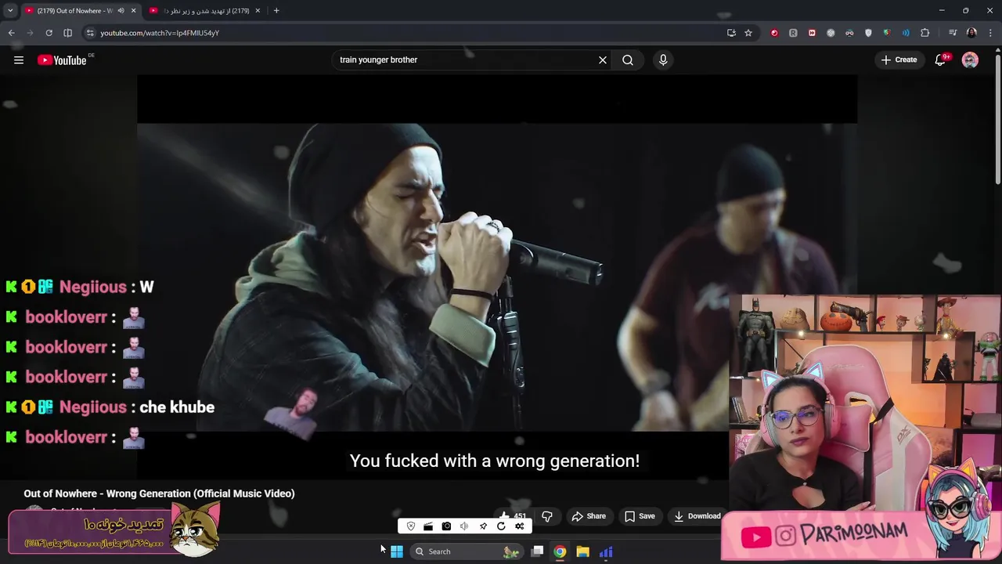Install app icon in the address bar
The width and height of the screenshot is (1002, 564).
[x=731, y=33]
